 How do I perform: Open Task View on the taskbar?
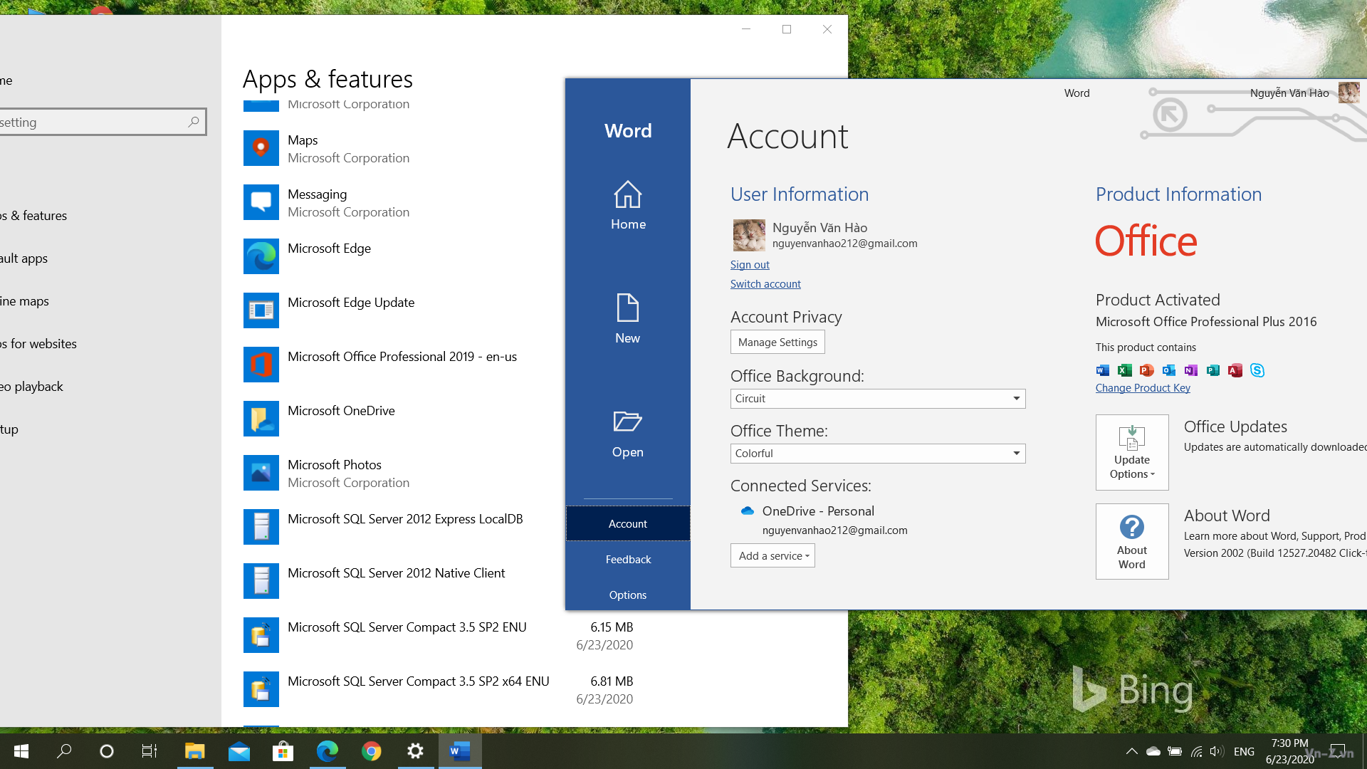point(150,751)
